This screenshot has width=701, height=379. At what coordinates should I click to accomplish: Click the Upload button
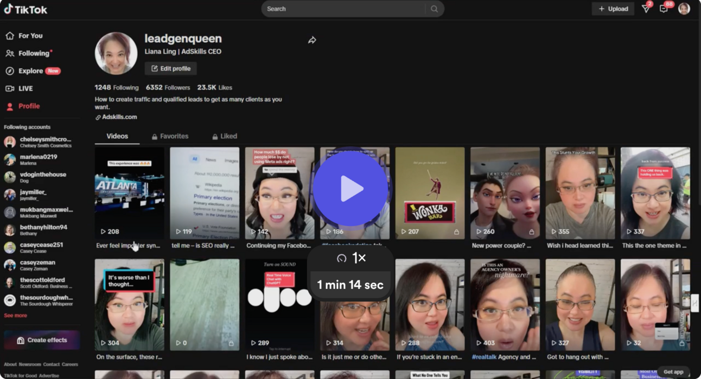point(613,9)
